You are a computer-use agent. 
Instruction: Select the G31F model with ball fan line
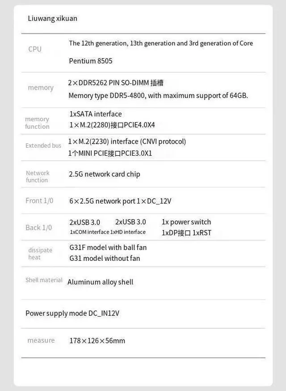tap(108, 247)
